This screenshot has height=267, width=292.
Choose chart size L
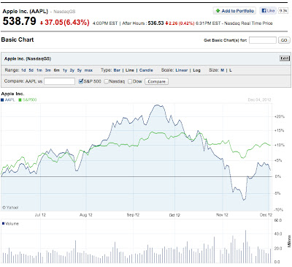[x=231, y=70]
